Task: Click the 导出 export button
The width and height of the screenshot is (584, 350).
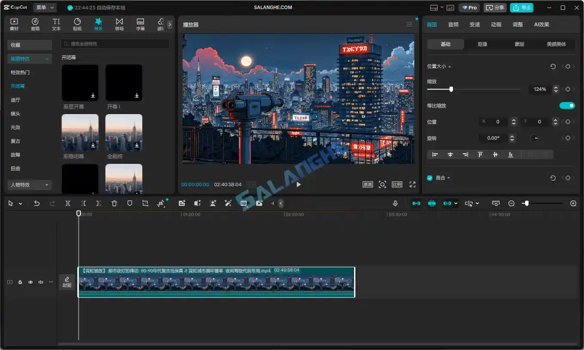Action: [522, 7]
